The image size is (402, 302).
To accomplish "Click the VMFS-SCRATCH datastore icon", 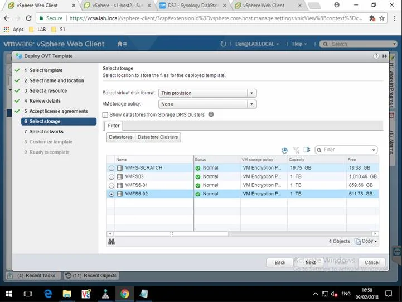I will tap(119, 168).
